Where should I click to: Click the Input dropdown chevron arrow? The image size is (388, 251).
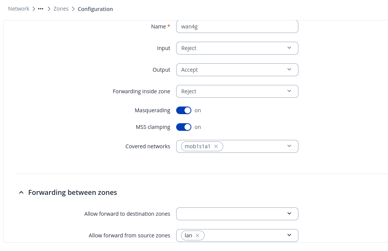[289, 48]
